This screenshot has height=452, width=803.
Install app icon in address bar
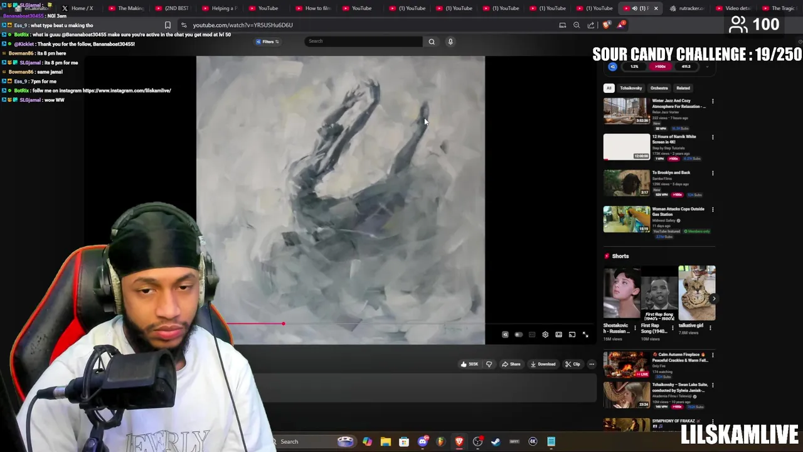click(563, 25)
